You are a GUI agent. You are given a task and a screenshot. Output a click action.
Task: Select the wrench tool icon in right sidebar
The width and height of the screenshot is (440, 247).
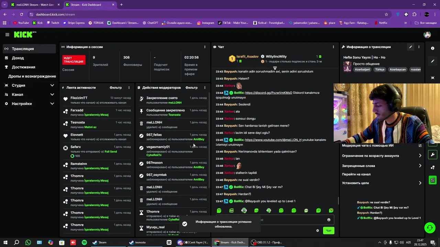click(432, 154)
